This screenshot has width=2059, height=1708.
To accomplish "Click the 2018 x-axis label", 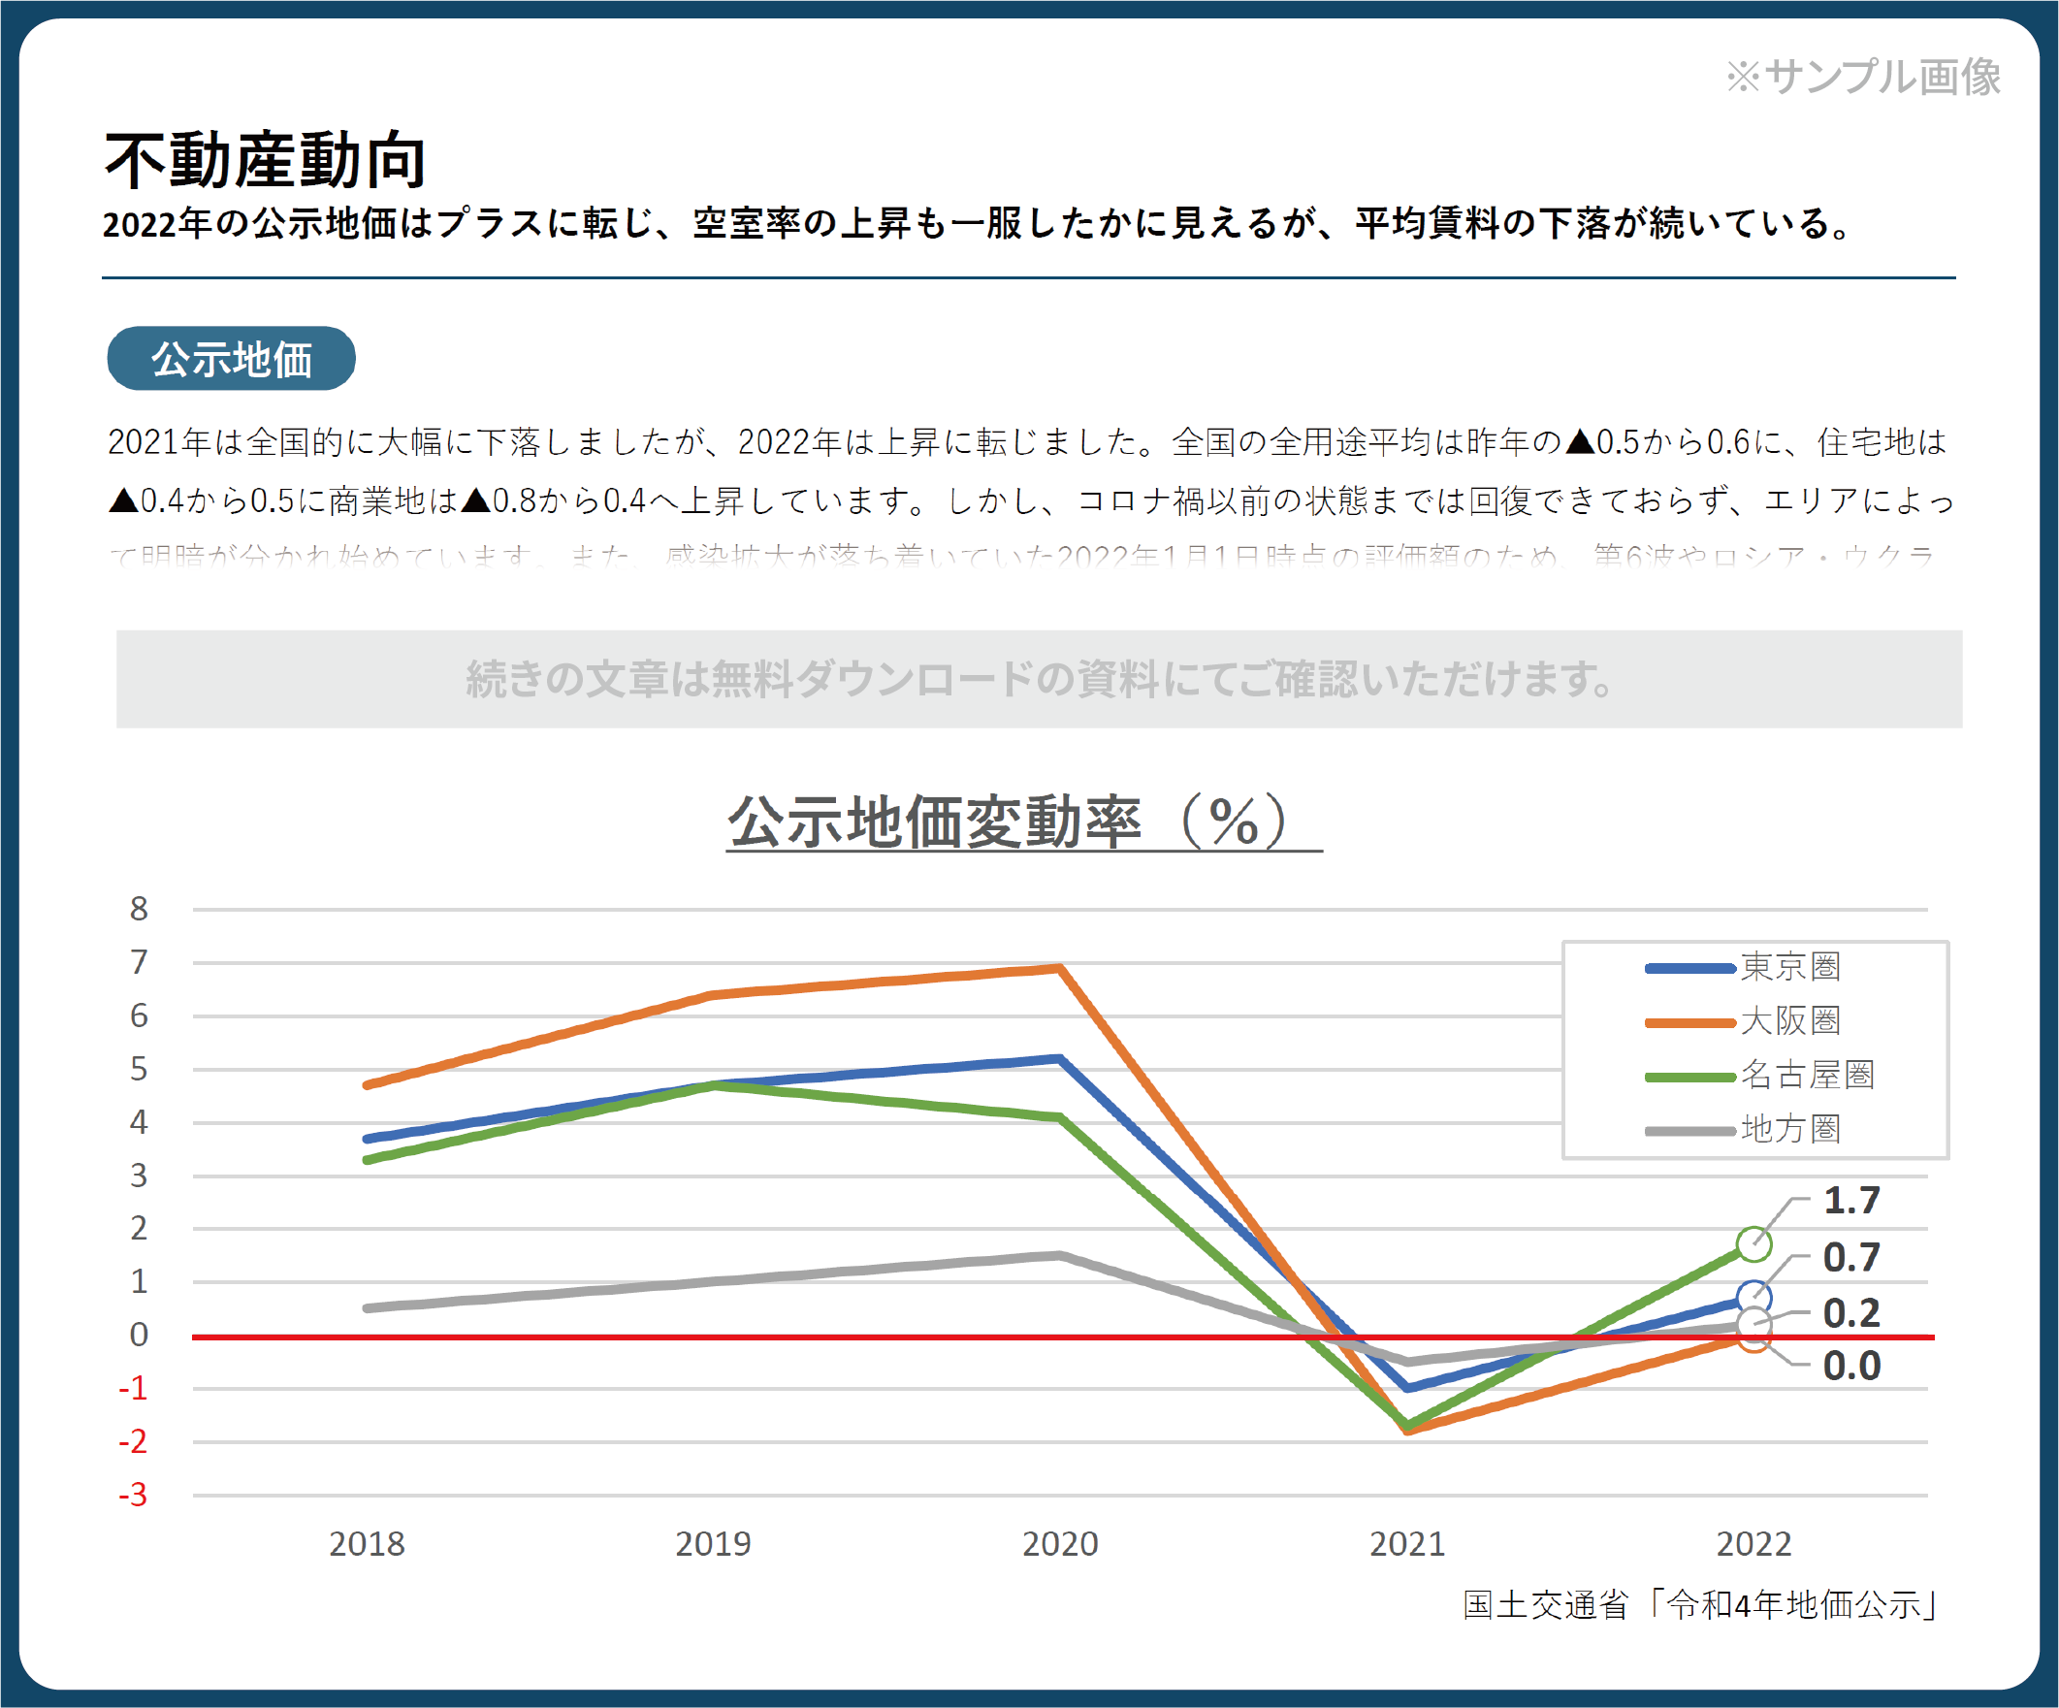I will click(x=367, y=1544).
